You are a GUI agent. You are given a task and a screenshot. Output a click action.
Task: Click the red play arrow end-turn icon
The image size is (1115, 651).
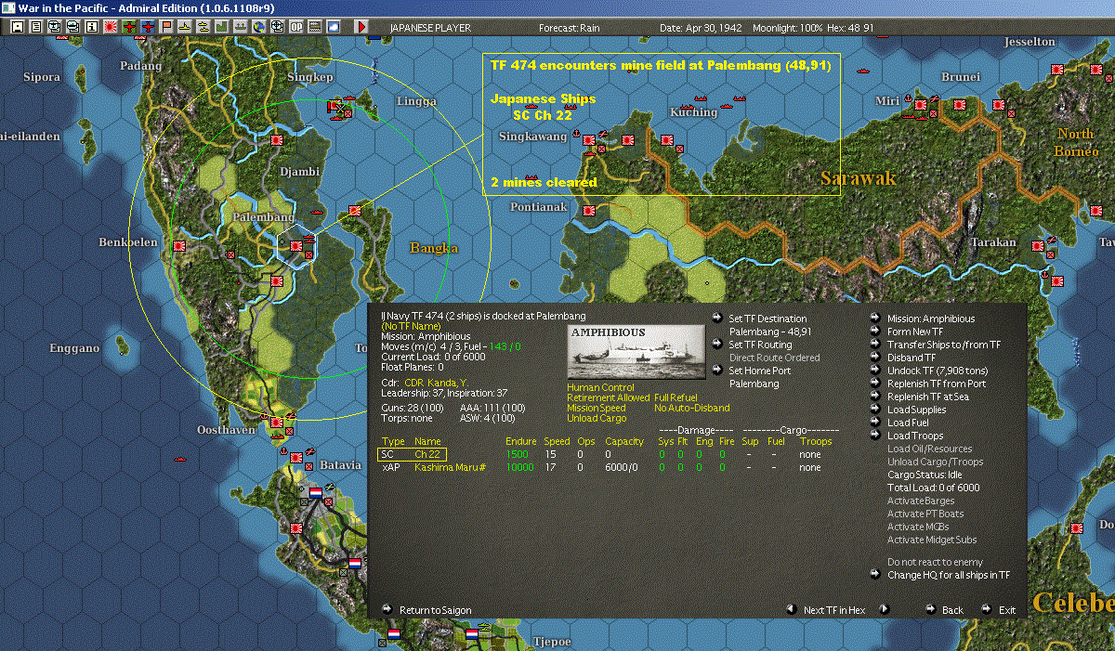pos(361,27)
